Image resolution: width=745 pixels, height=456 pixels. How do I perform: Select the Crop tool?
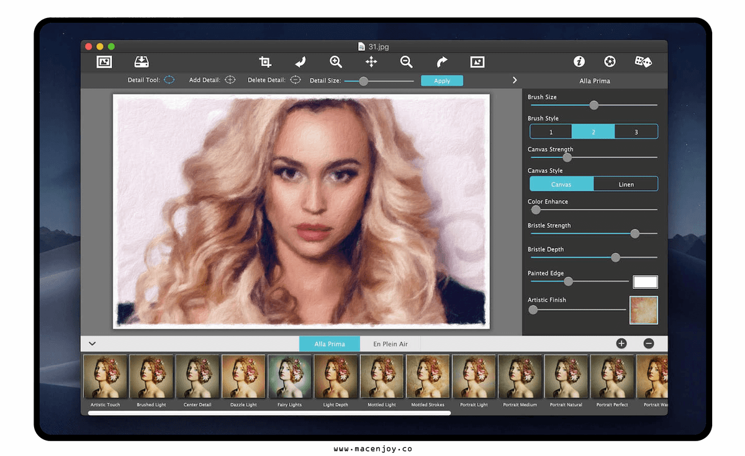coord(265,61)
